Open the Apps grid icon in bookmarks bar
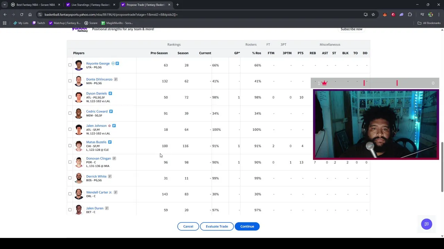Viewport: 444px width, 249px height. tap(5, 23)
